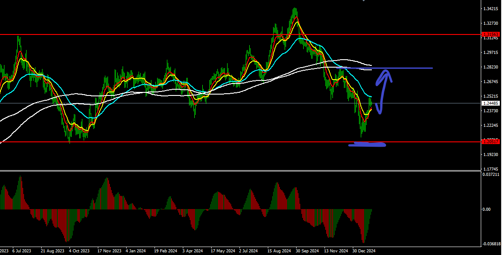Click the 1.28230 price axis value
The width and height of the screenshot is (502, 255).
pyautogui.click(x=491, y=67)
